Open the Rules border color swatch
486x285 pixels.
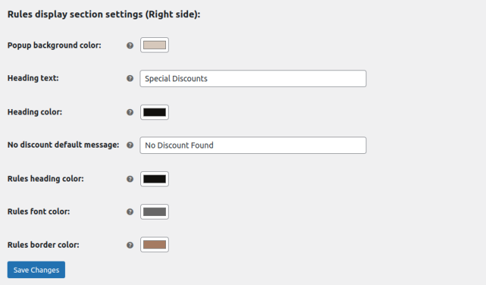pos(154,245)
